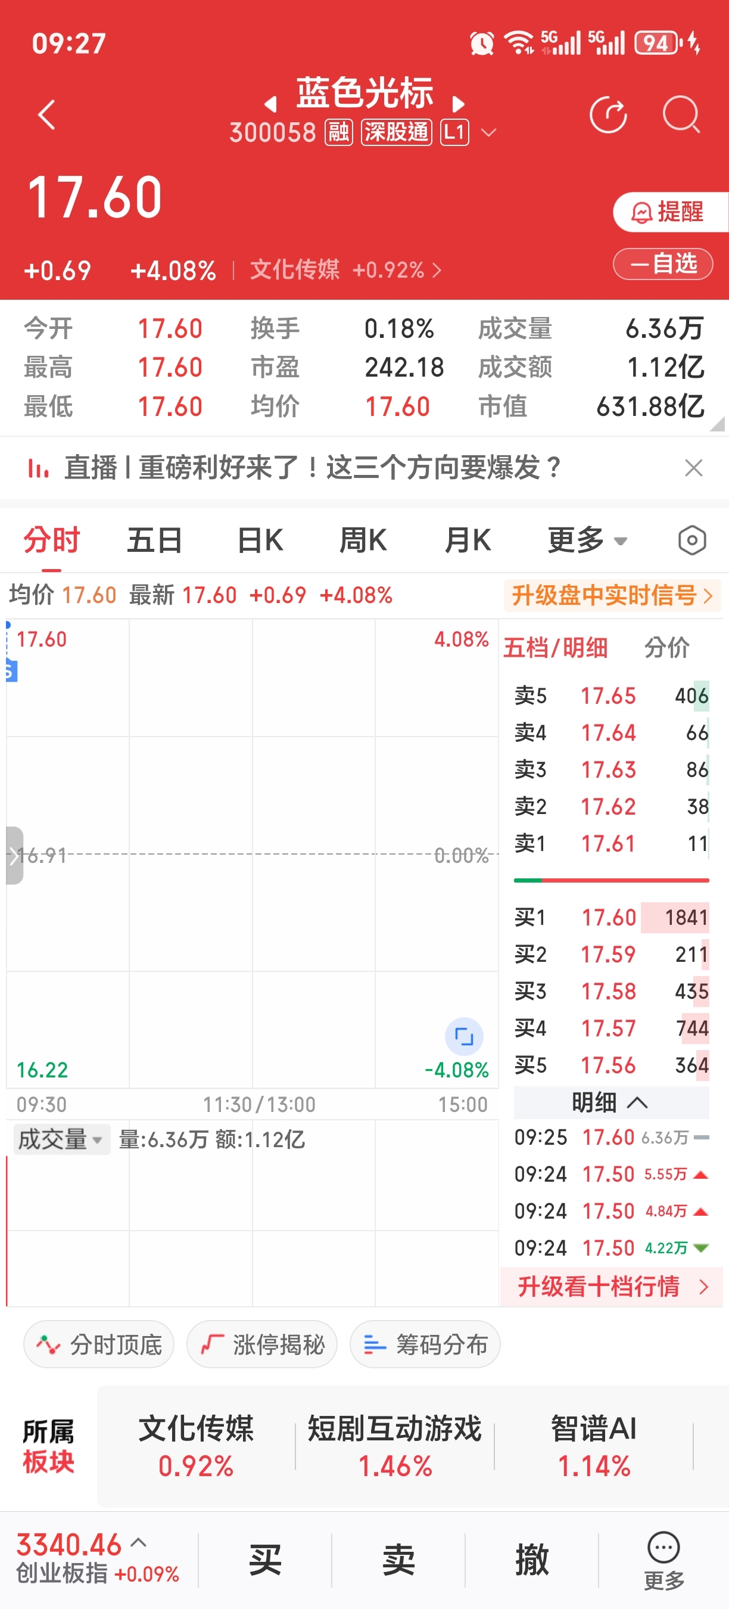Tap 买5 17.56 order row
The image size is (729, 1609).
(611, 1065)
